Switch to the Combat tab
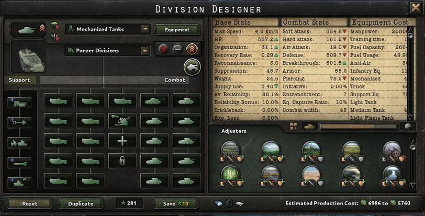This screenshot has height=216, width=425. click(175, 80)
